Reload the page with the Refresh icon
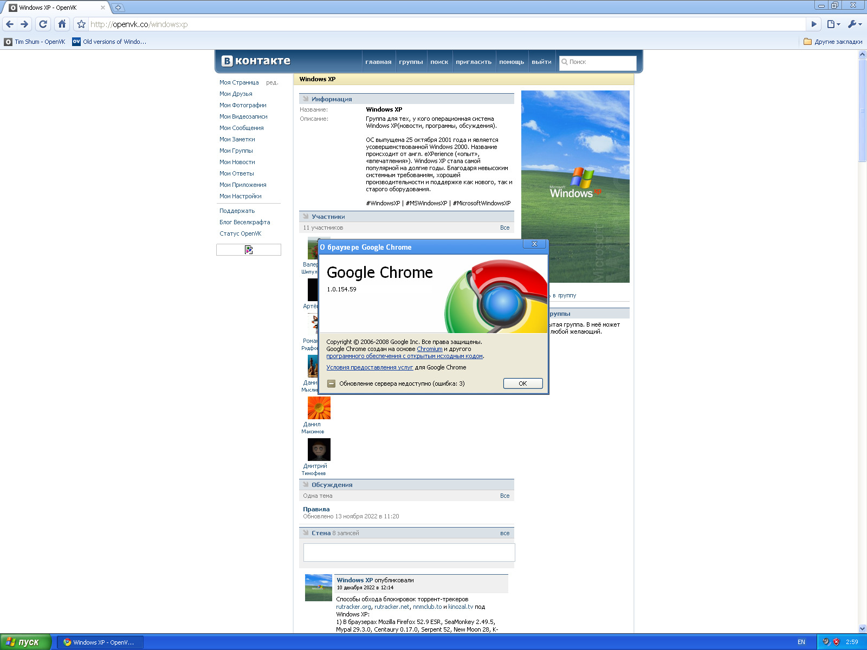The width and height of the screenshot is (867, 650). tap(43, 24)
